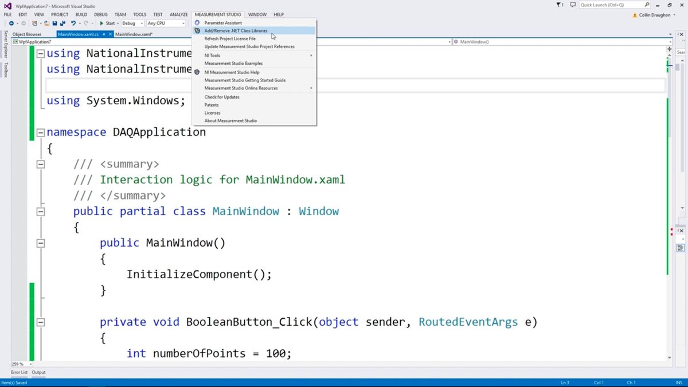
Task: Collapse the MainWindow class block
Action: (x=41, y=212)
